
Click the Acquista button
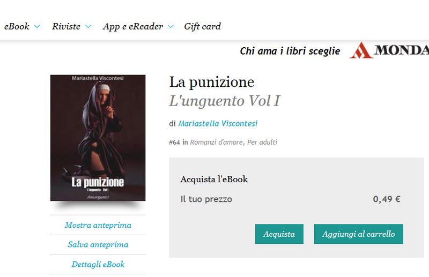(x=279, y=234)
